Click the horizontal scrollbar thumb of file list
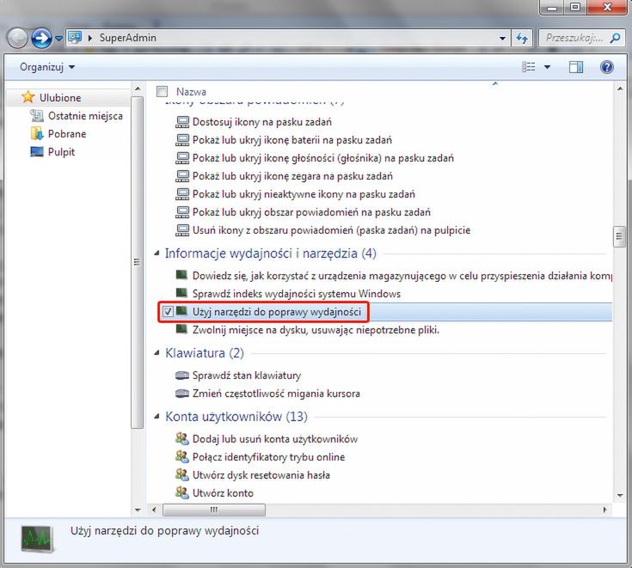Image resolution: width=632 pixels, height=568 pixels. (214, 510)
